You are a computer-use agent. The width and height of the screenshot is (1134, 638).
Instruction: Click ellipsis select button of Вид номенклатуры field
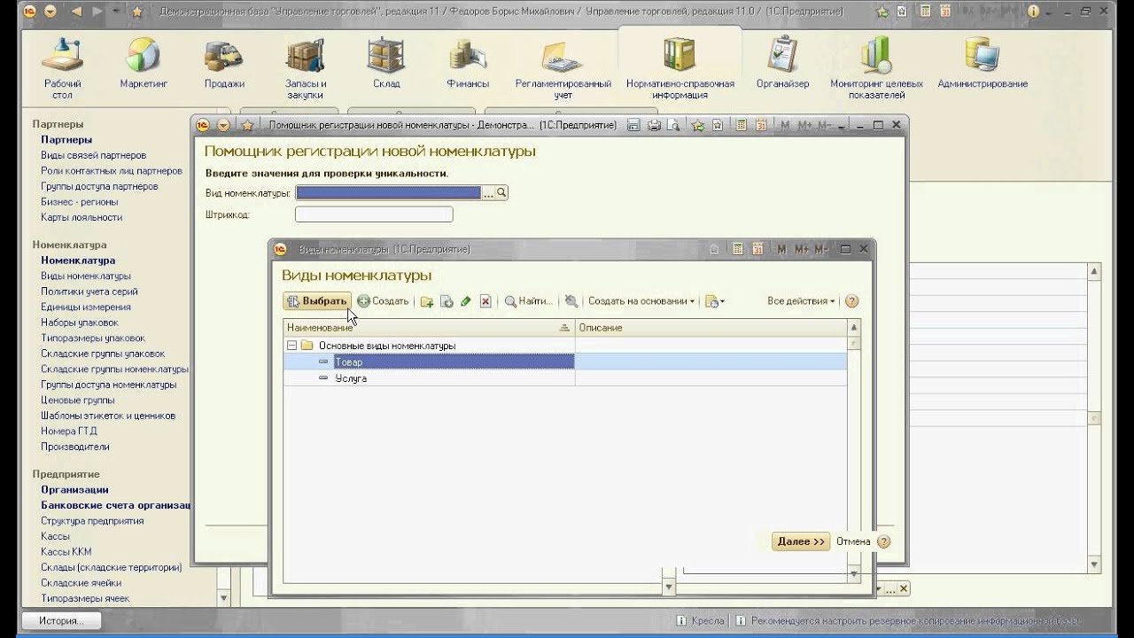coord(488,192)
